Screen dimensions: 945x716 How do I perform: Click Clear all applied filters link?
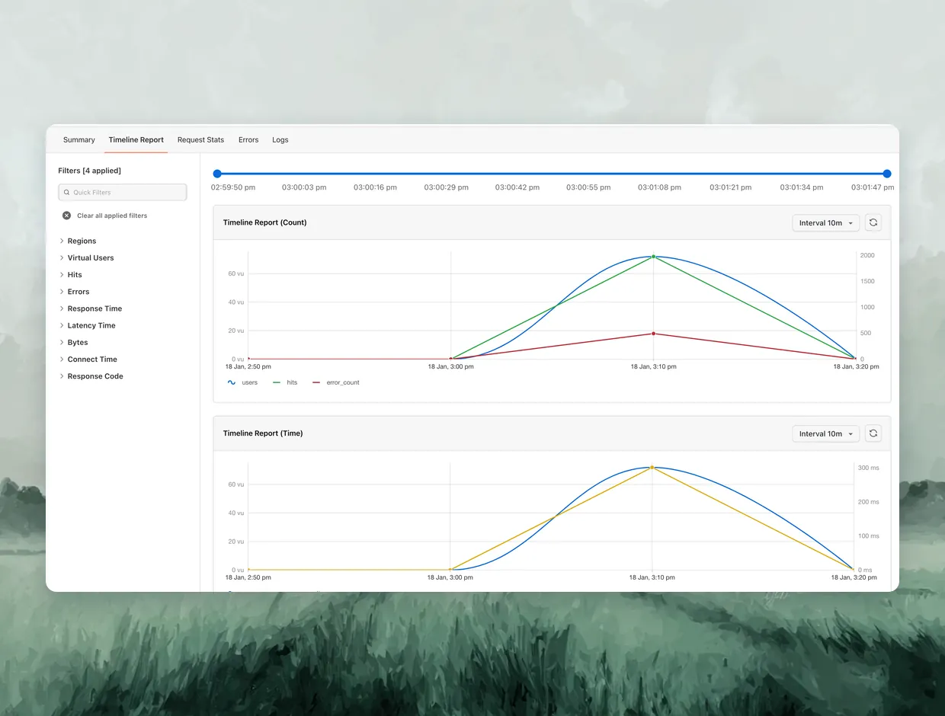(112, 216)
